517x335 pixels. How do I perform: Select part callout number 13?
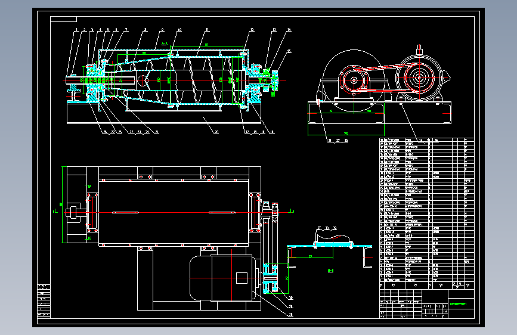[274, 30]
